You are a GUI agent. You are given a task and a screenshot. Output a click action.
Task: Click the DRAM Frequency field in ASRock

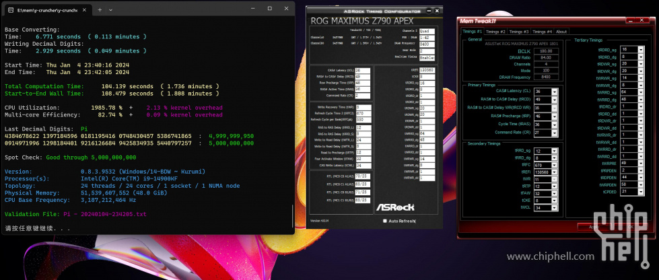(427, 44)
